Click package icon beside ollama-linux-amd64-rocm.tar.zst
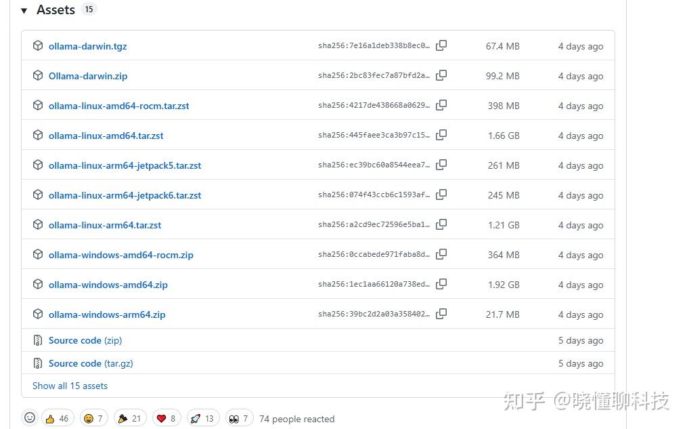 click(x=38, y=105)
